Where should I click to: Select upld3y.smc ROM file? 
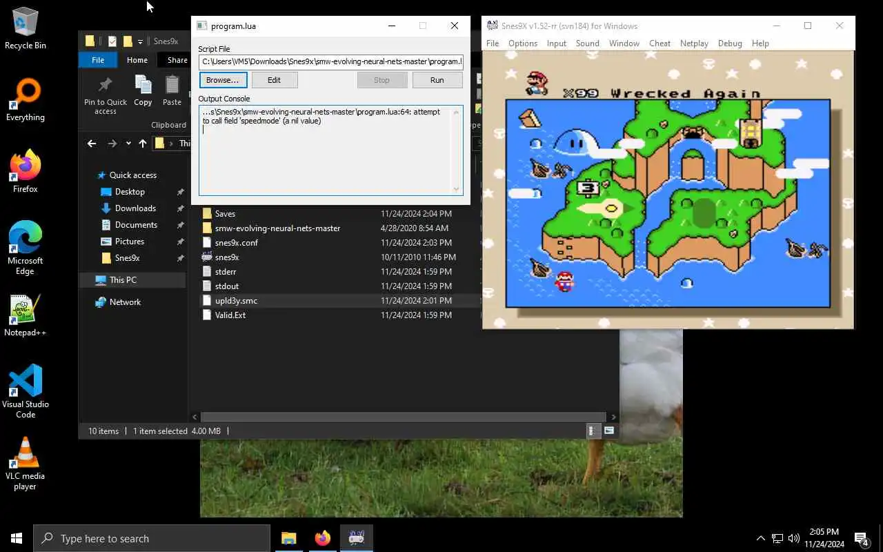coord(236,301)
